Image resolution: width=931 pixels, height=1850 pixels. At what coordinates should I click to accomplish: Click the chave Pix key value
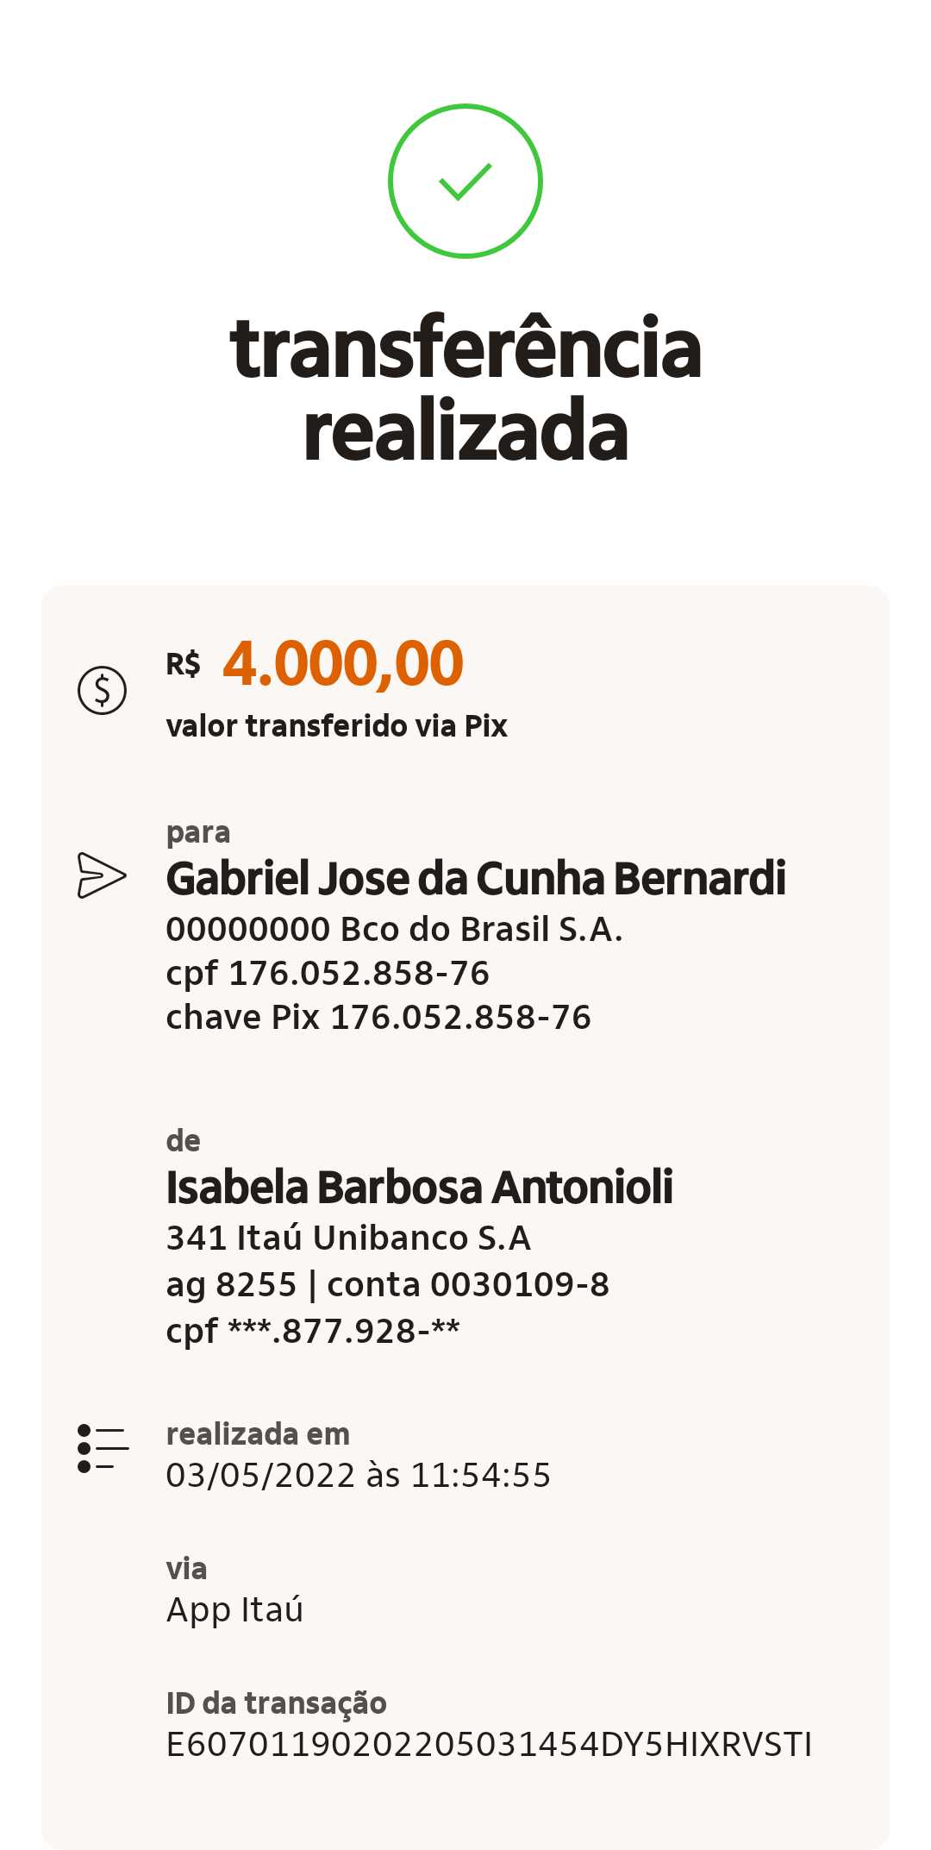tap(460, 1018)
